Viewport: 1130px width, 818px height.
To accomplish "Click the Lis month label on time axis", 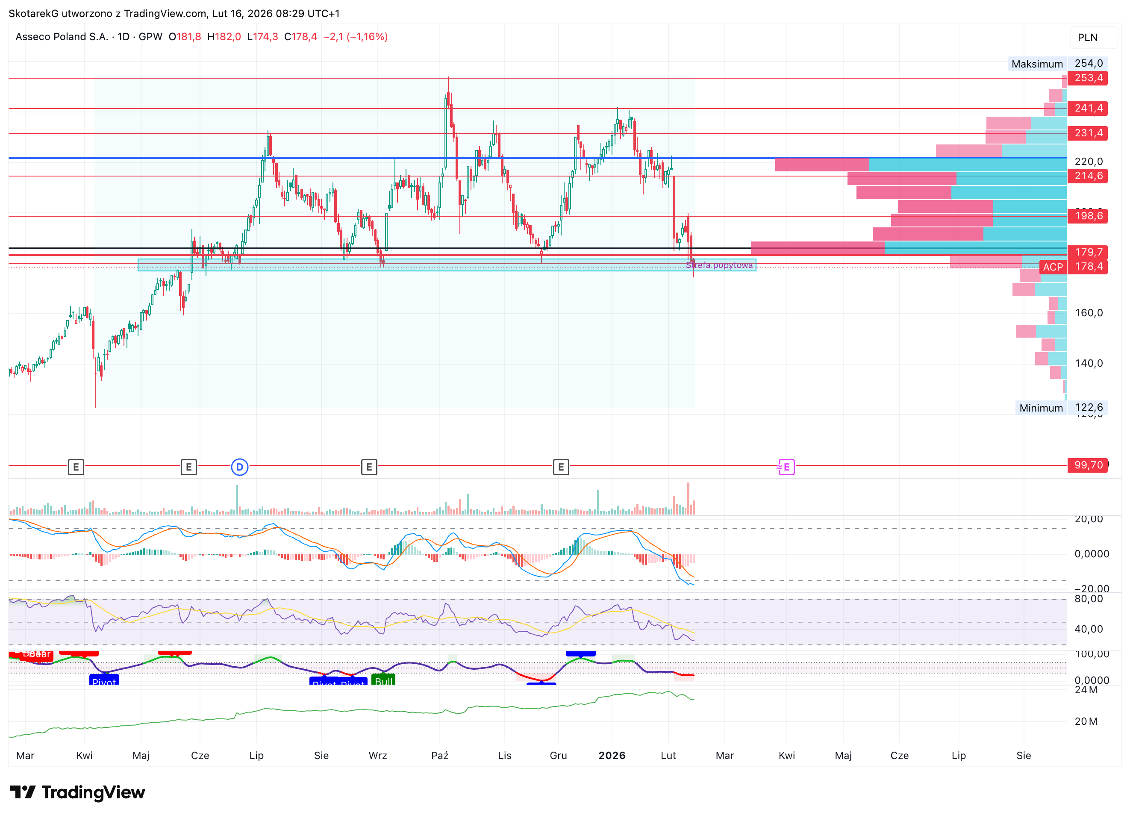I will click(504, 755).
